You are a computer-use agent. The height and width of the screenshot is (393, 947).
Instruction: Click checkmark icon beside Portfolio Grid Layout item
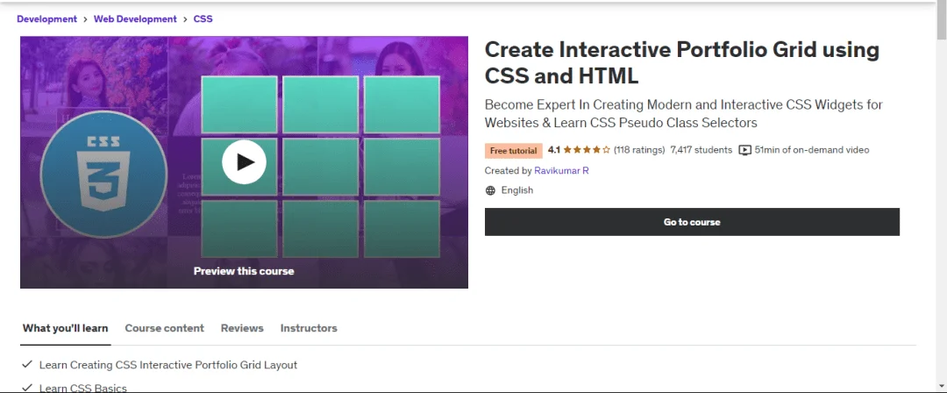tap(26, 365)
